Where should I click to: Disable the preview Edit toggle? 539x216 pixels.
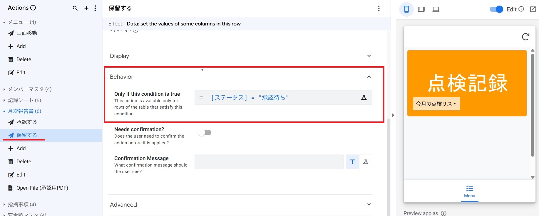496,9
